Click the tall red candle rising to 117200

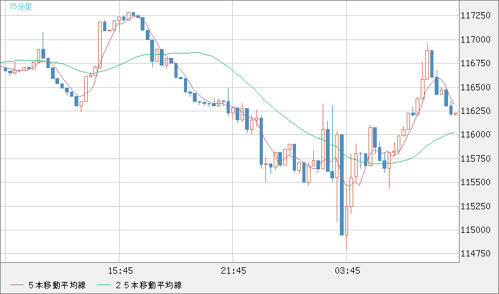pyautogui.click(x=100, y=45)
